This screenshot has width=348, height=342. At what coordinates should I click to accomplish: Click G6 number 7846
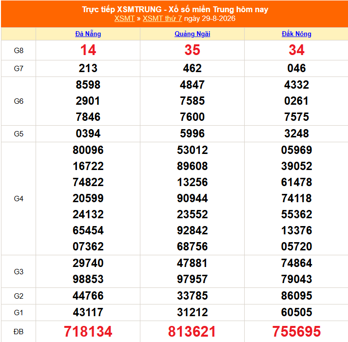pyautogui.click(x=88, y=117)
